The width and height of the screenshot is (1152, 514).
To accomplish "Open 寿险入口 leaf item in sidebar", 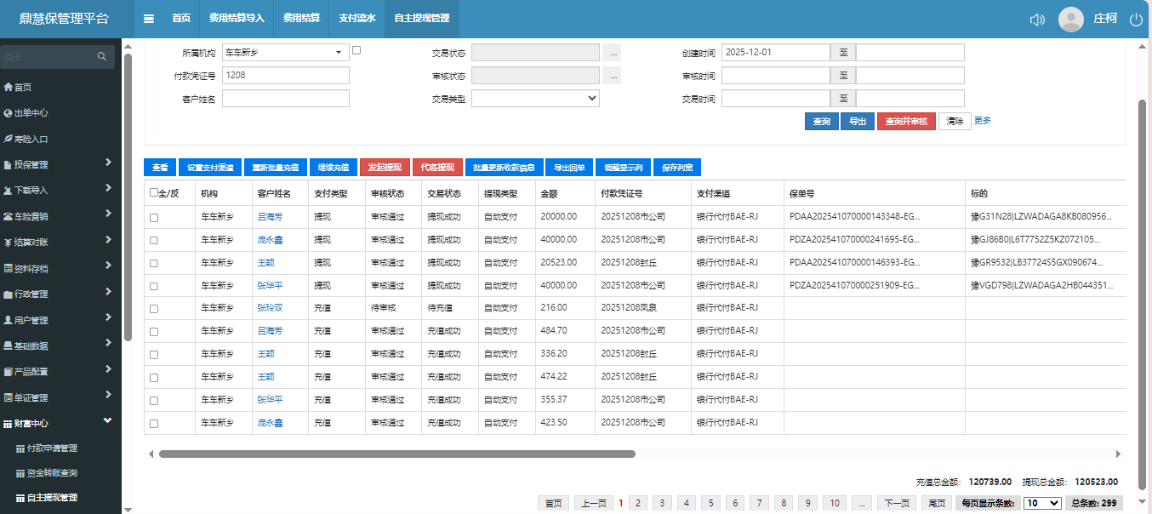I will pos(9,139).
